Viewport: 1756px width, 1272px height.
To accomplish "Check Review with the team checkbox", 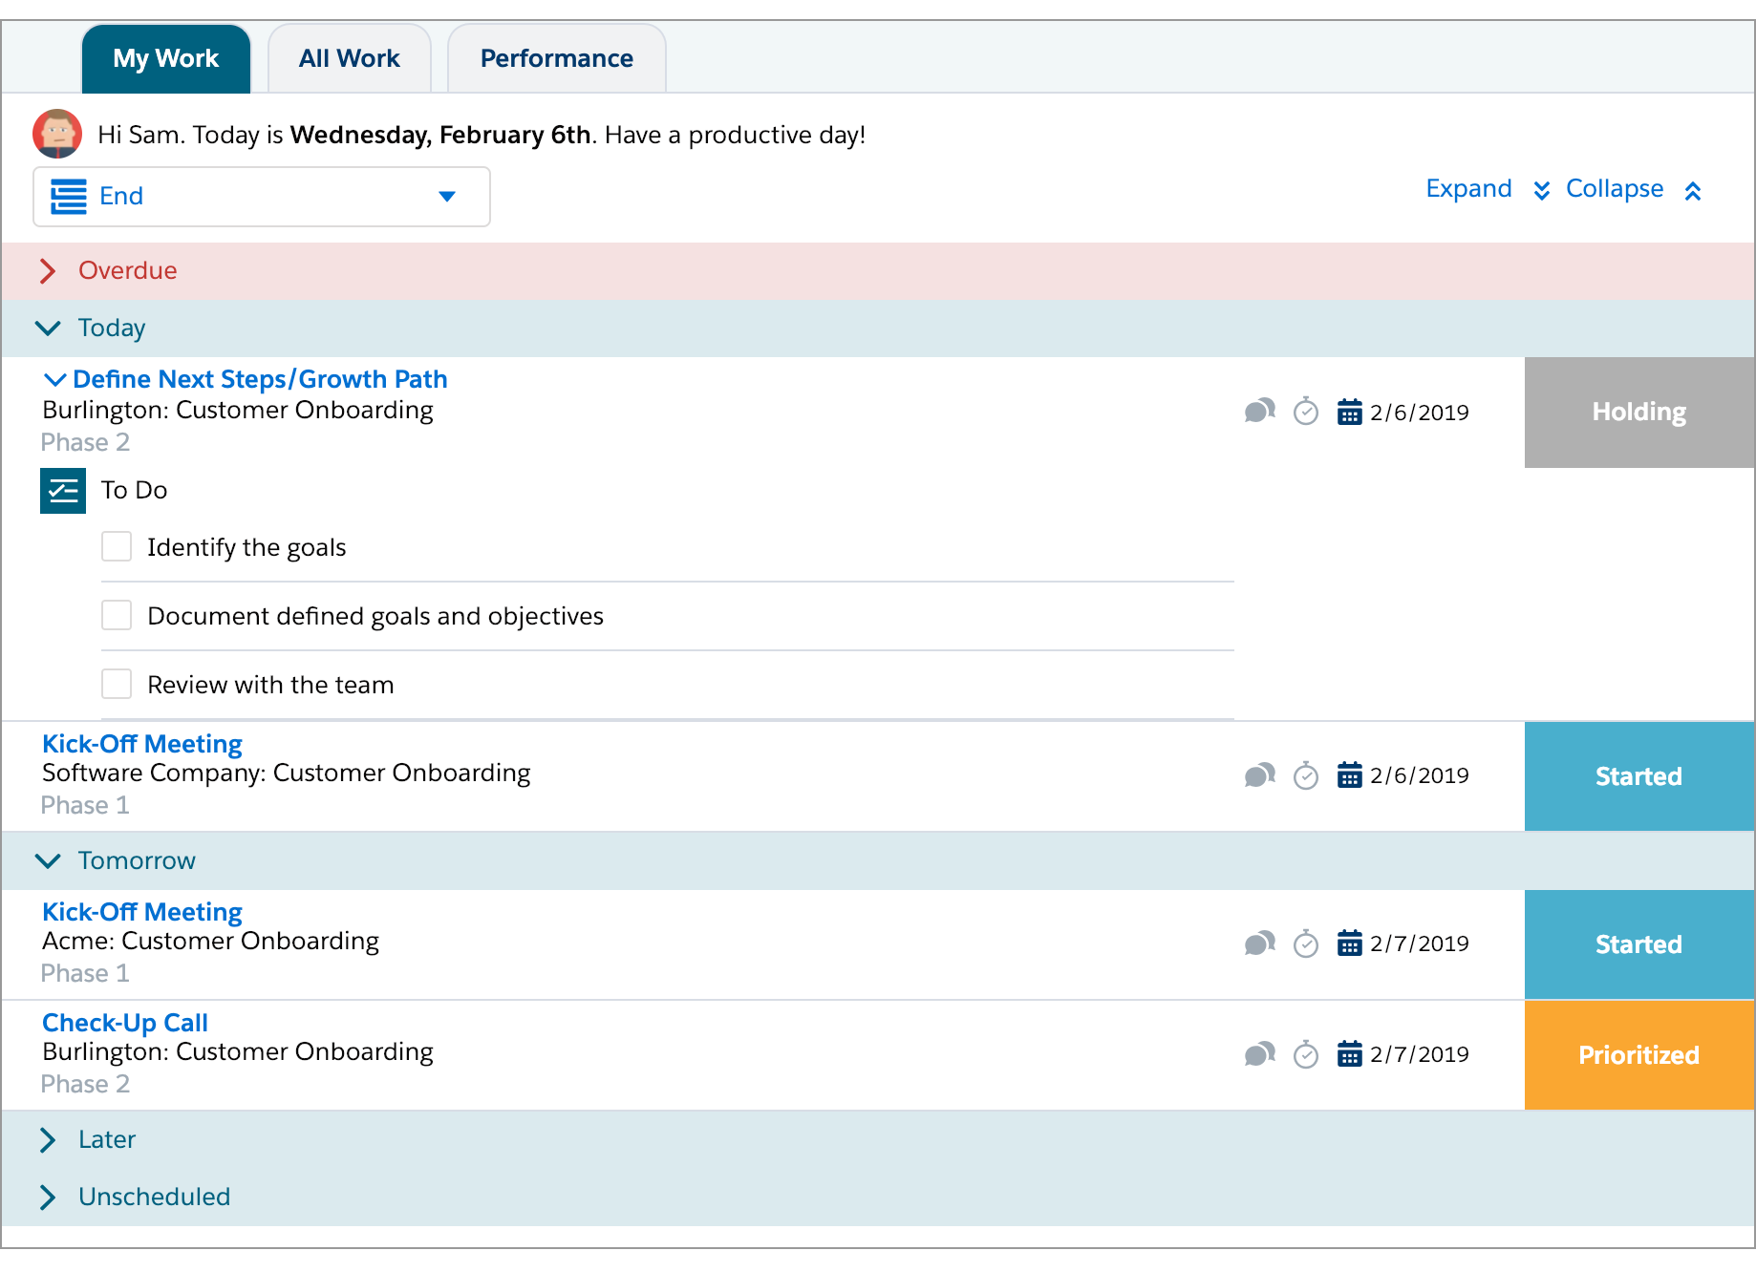I will (117, 685).
